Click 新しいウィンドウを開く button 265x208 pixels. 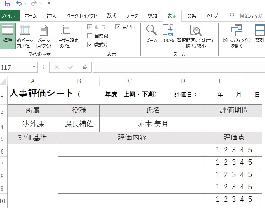coord(236,36)
